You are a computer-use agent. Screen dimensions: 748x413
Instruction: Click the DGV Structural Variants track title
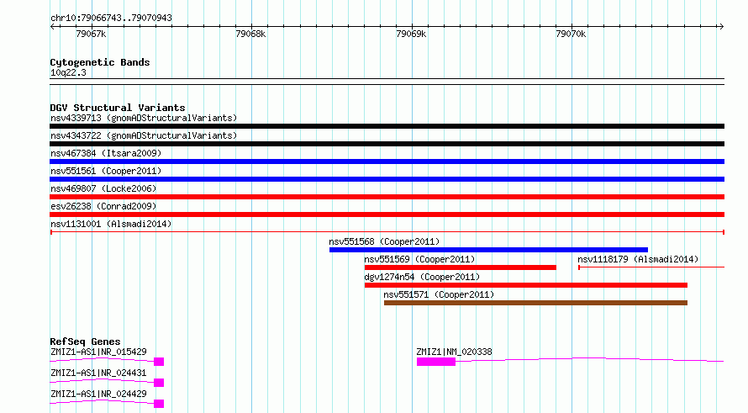pos(118,108)
